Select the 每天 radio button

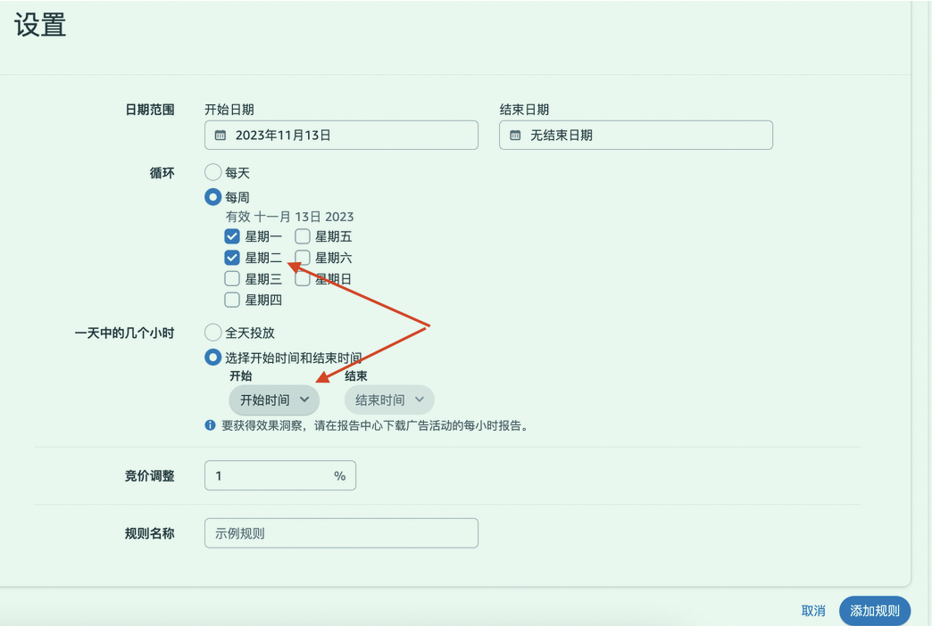click(x=212, y=172)
